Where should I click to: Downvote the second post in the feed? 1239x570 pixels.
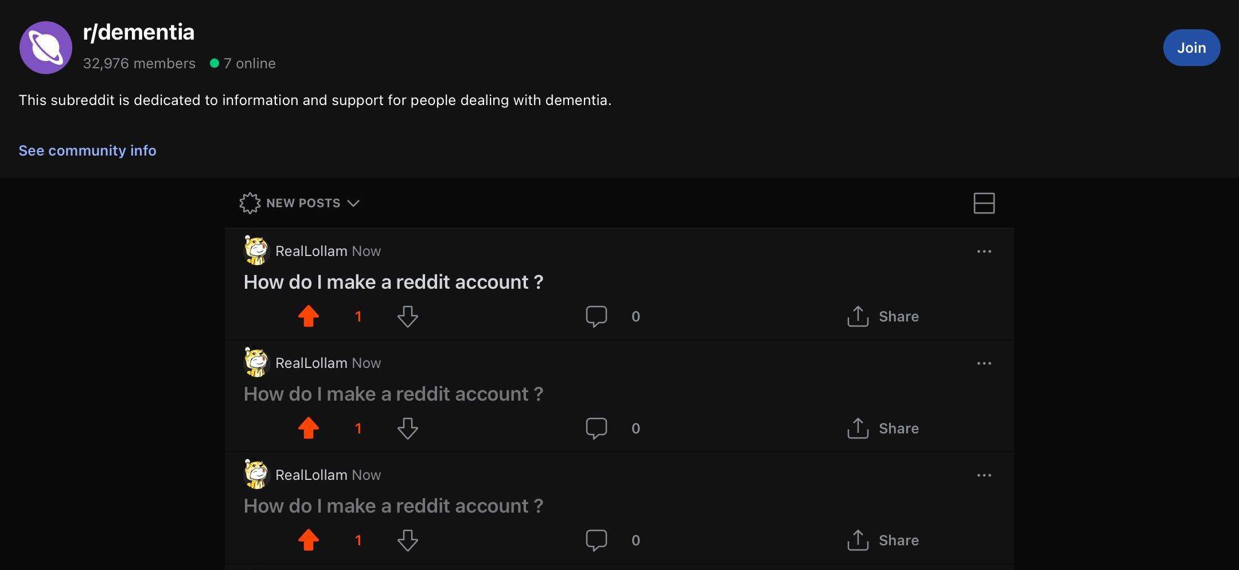[x=408, y=428]
